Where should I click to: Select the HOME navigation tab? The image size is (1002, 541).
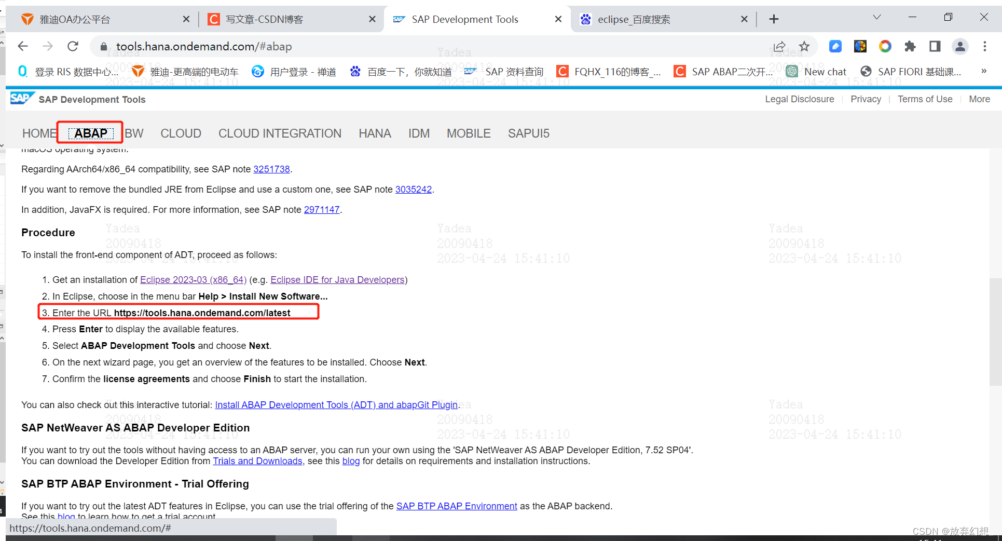coord(39,133)
